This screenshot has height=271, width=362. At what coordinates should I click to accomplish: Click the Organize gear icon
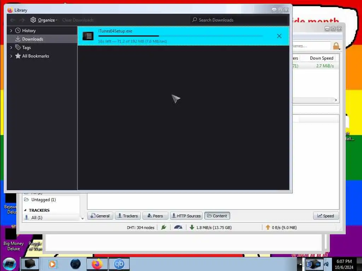click(x=33, y=20)
